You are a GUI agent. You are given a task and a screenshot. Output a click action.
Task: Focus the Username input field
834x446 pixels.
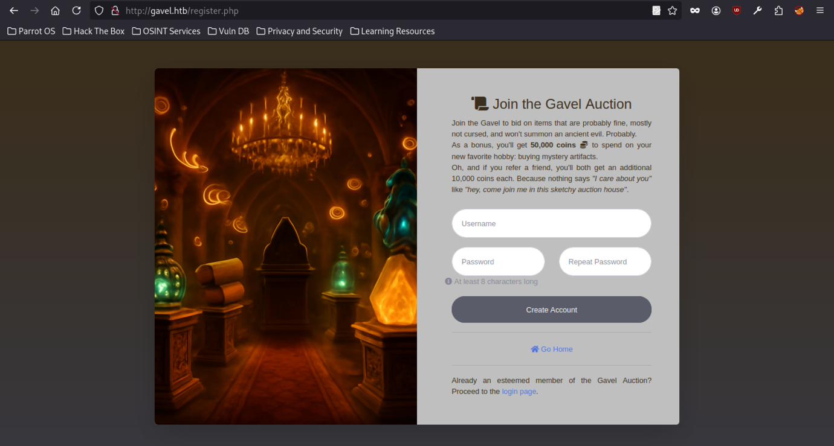click(x=551, y=223)
